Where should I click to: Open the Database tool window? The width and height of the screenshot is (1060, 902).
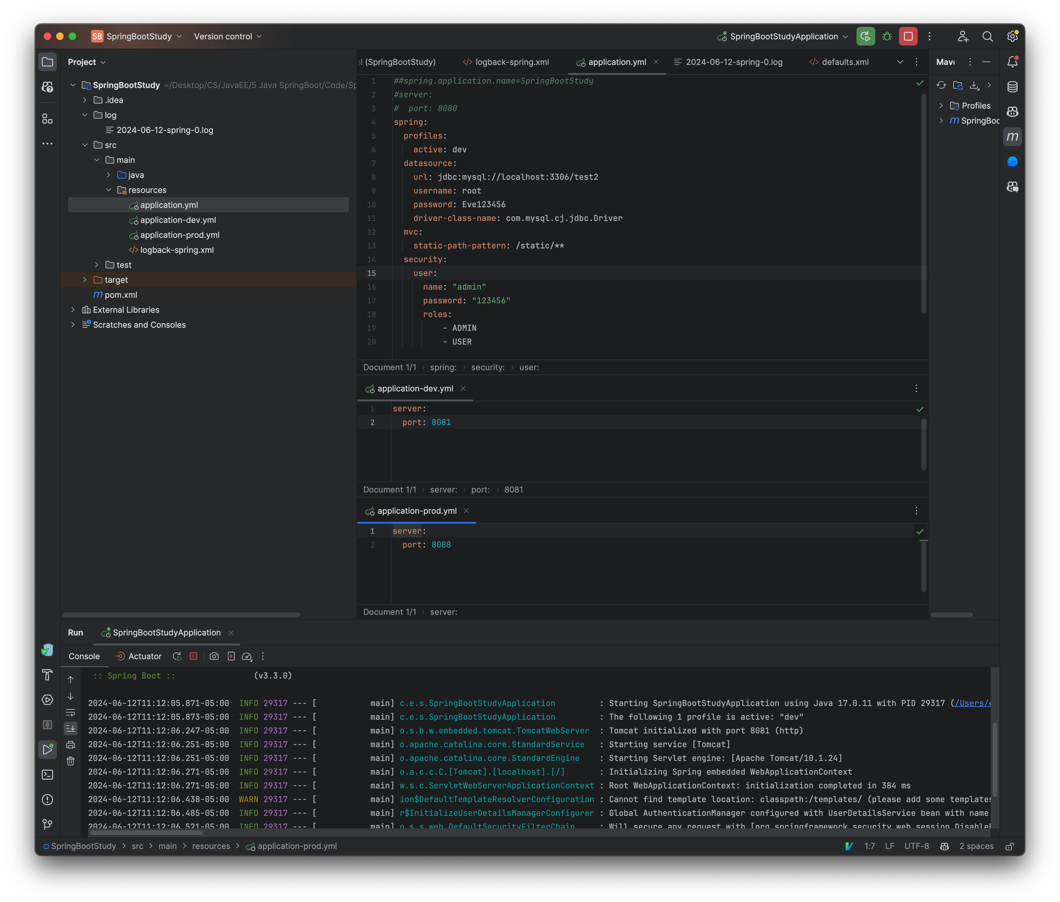[1013, 87]
